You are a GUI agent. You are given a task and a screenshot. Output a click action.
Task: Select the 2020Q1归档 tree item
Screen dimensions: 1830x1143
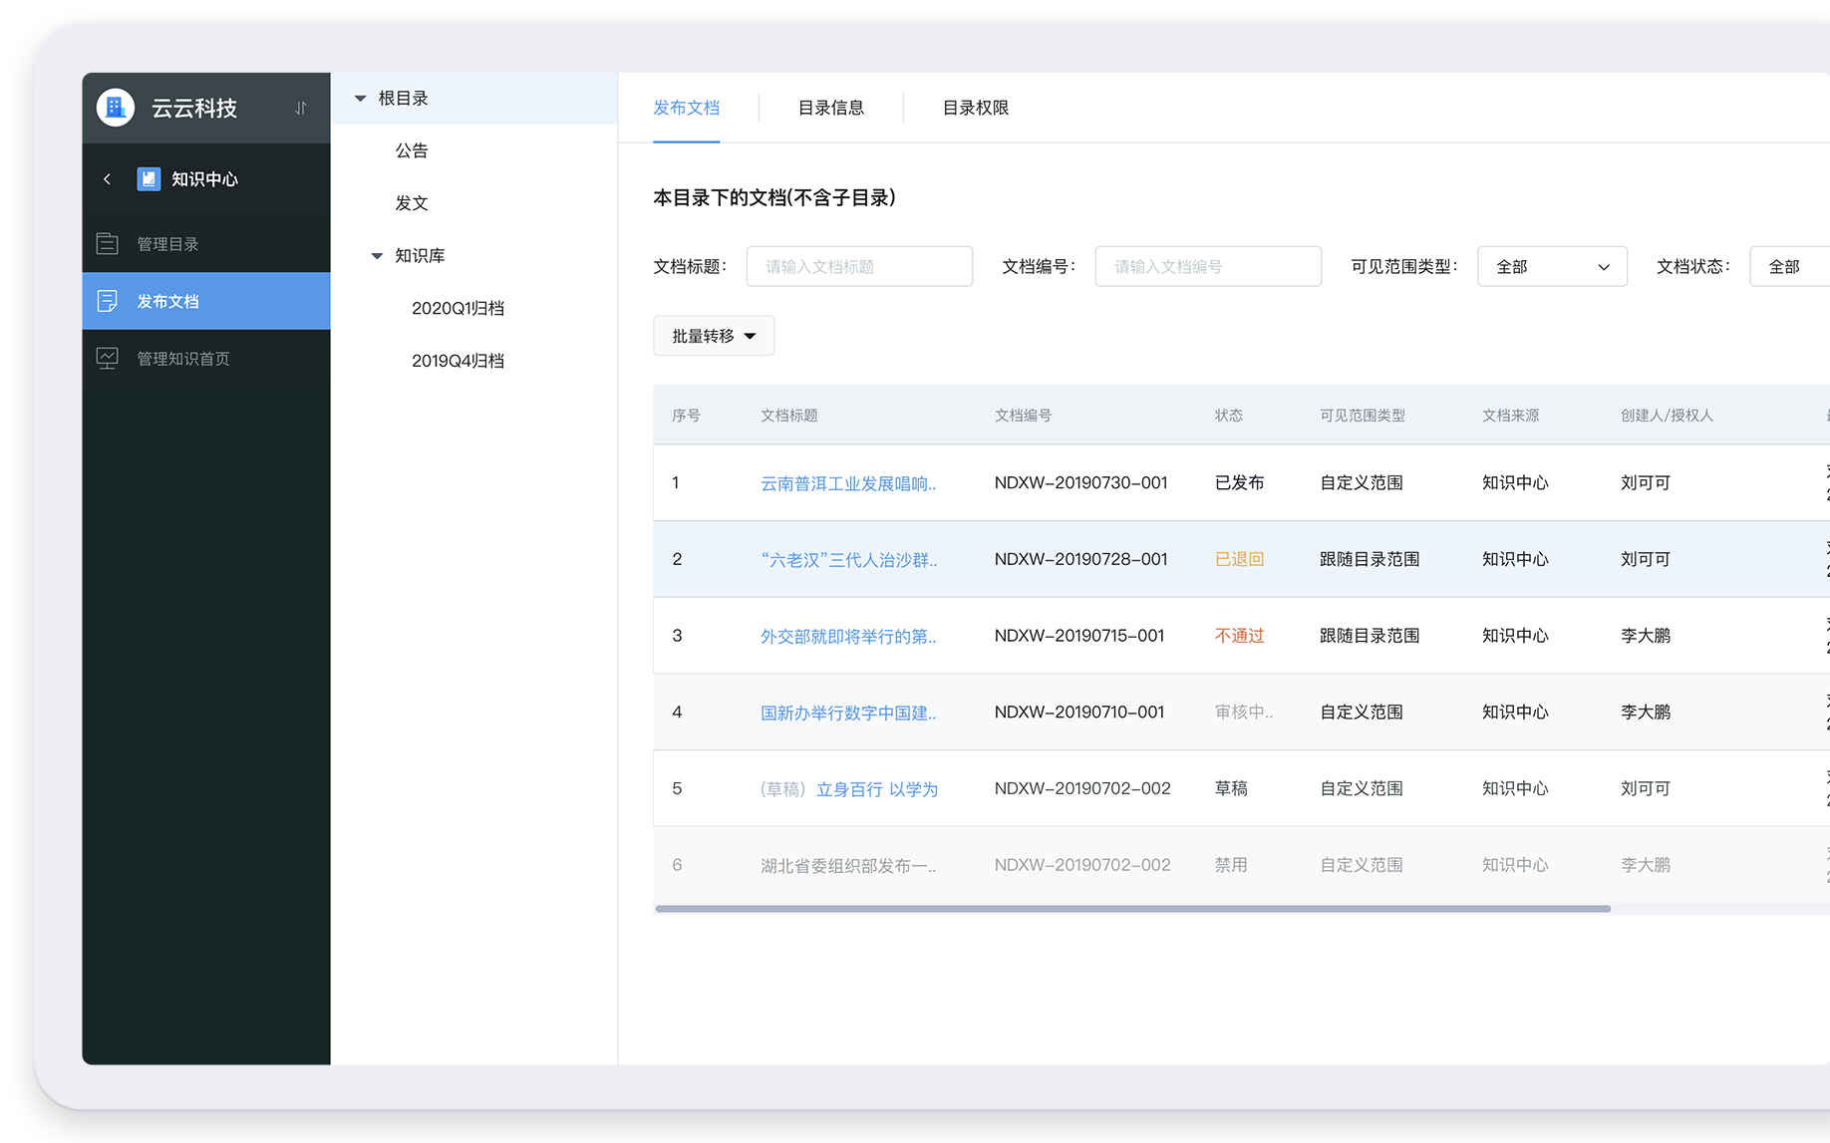pos(457,309)
